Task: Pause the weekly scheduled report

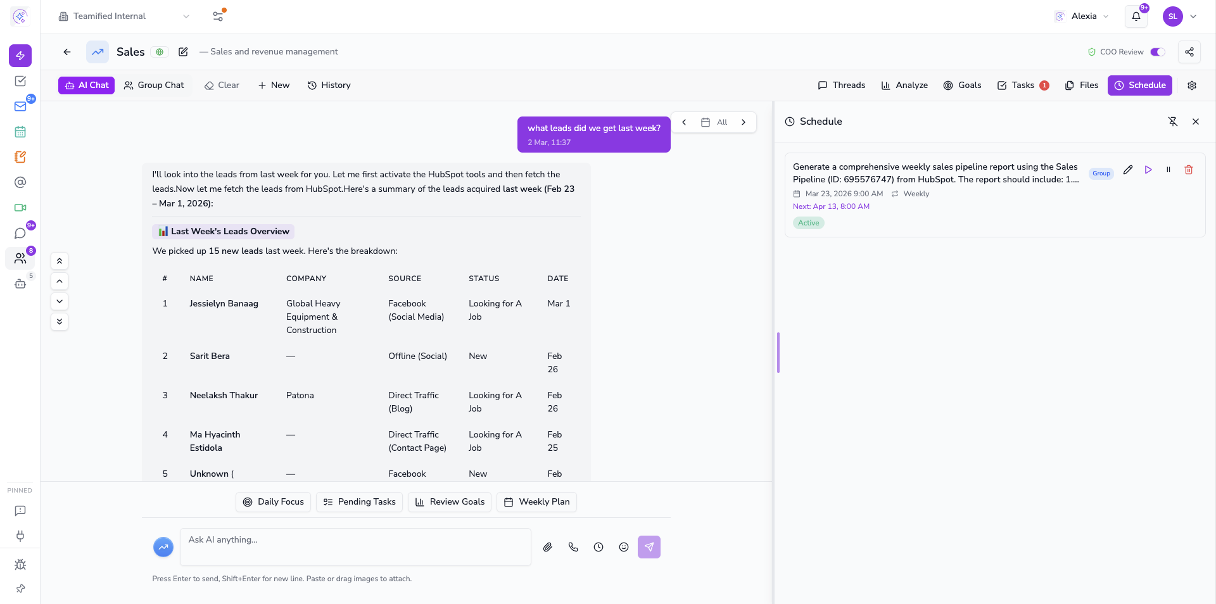Action: pyautogui.click(x=1168, y=170)
